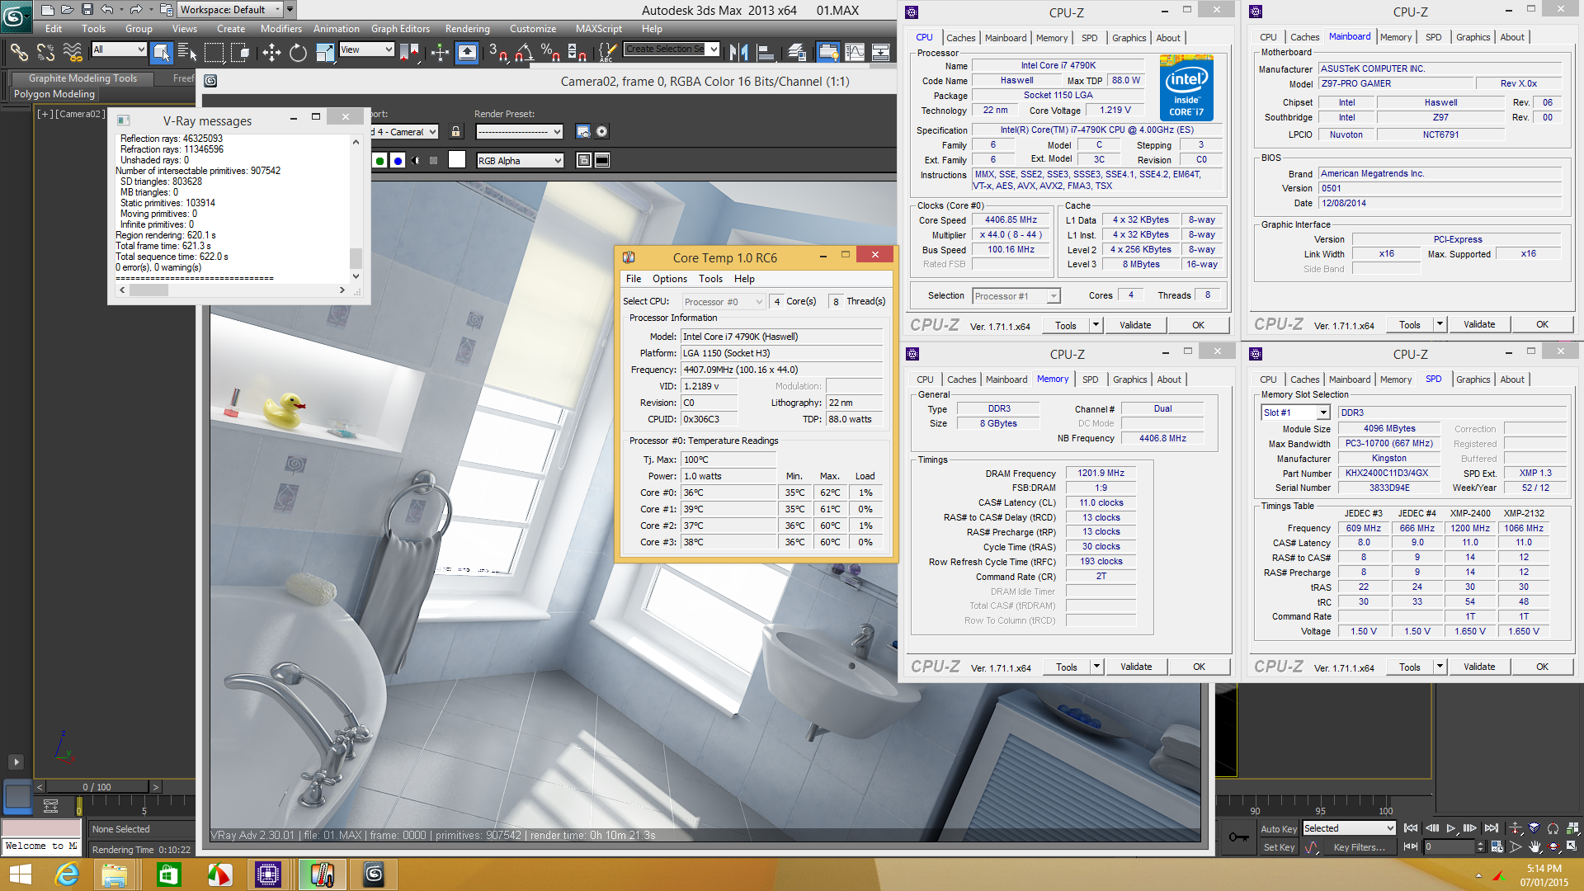1584x891 pixels.
Task: Click the Undo arrow in quick access toolbar
Action: (107, 10)
